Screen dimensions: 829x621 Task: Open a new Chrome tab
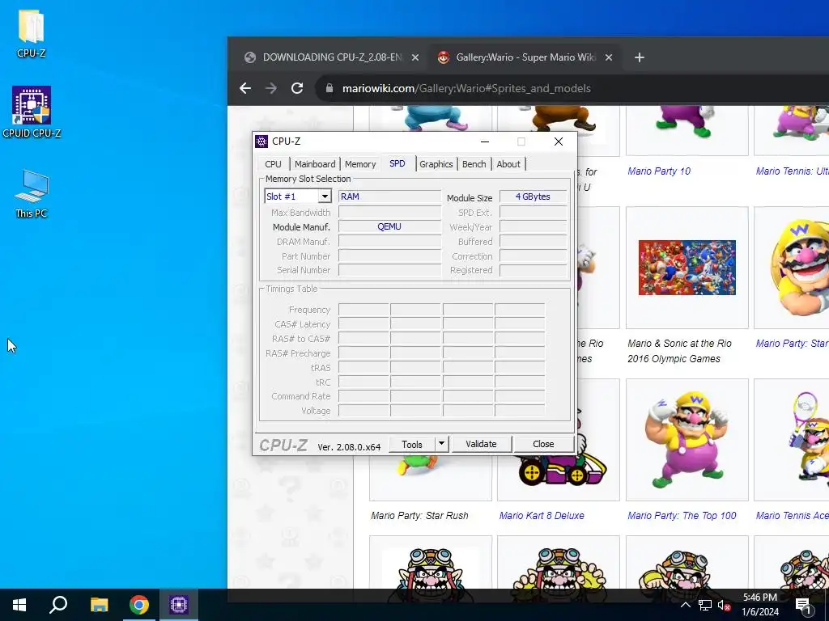pos(640,57)
